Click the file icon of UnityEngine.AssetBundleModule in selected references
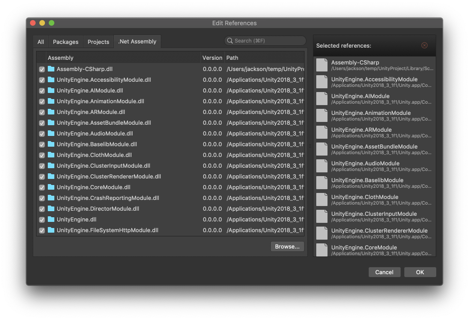The width and height of the screenshot is (469, 320). click(322, 149)
